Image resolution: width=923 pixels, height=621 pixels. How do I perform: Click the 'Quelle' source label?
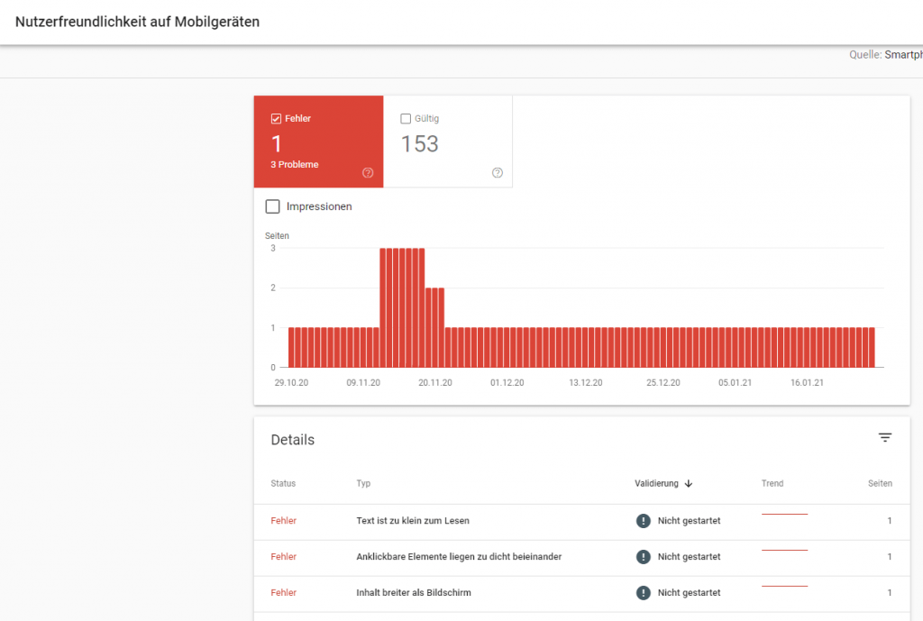pos(864,55)
